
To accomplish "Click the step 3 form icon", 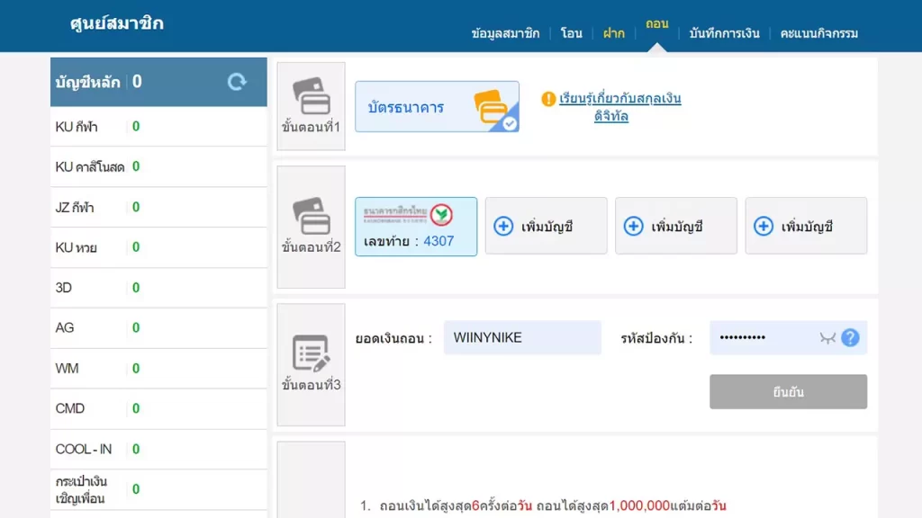I will pyautogui.click(x=311, y=353).
